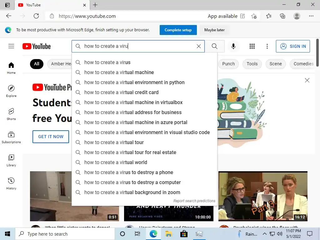Image resolution: width=320 pixels, height=240 pixels.
Task: Open the YouTube apps grid
Action: tap(252, 46)
